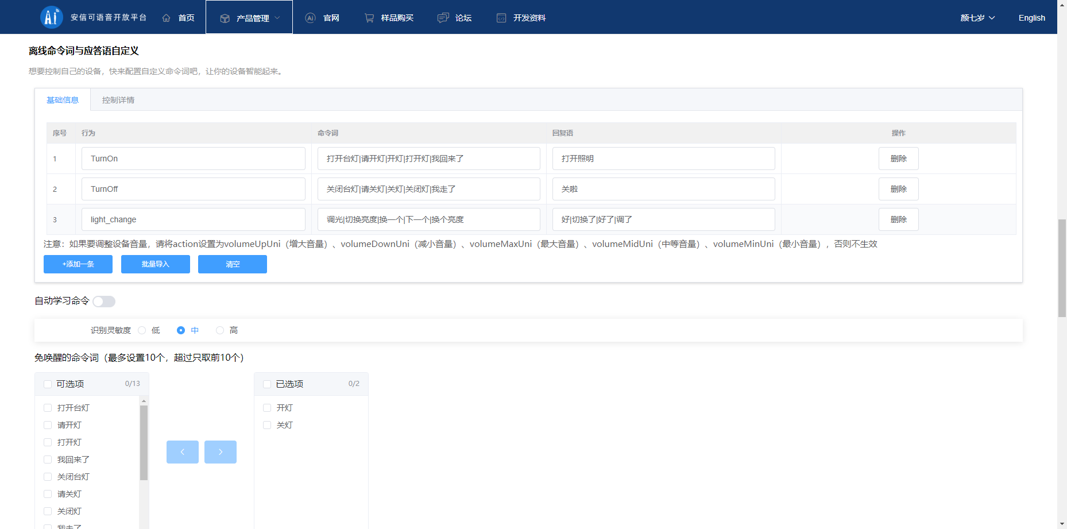Check the 已选项 select-all checkbox
1067x529 pixels.
click(x=267, y=384)
